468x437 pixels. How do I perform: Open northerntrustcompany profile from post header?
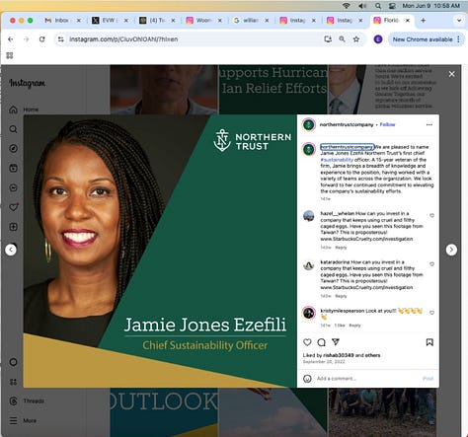click(x=347, y=124)
